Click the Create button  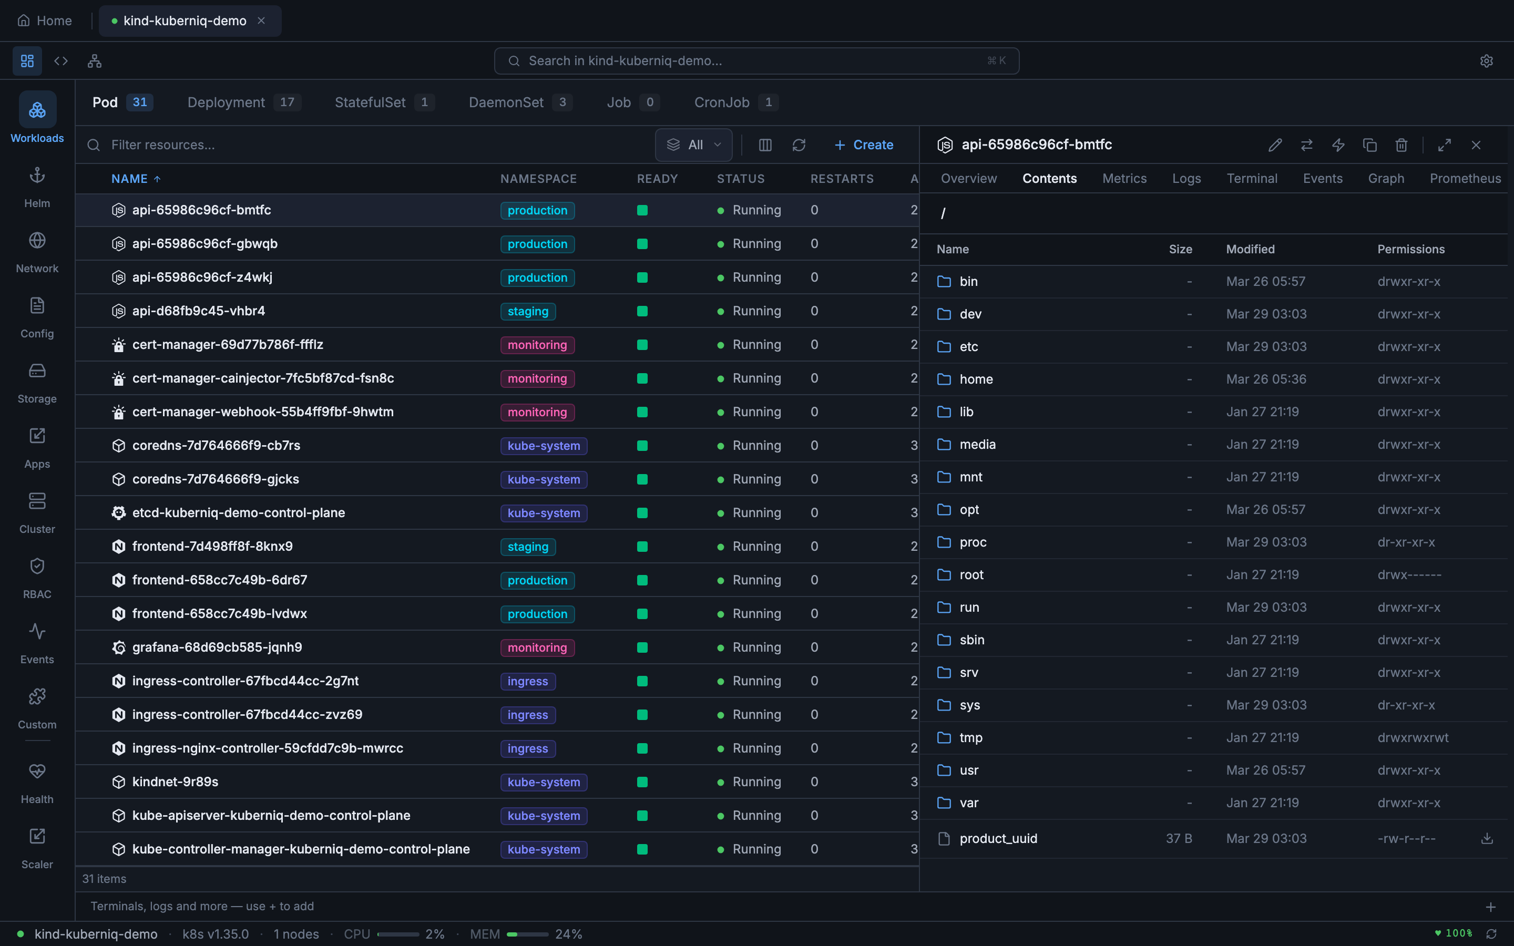point(863,145)
